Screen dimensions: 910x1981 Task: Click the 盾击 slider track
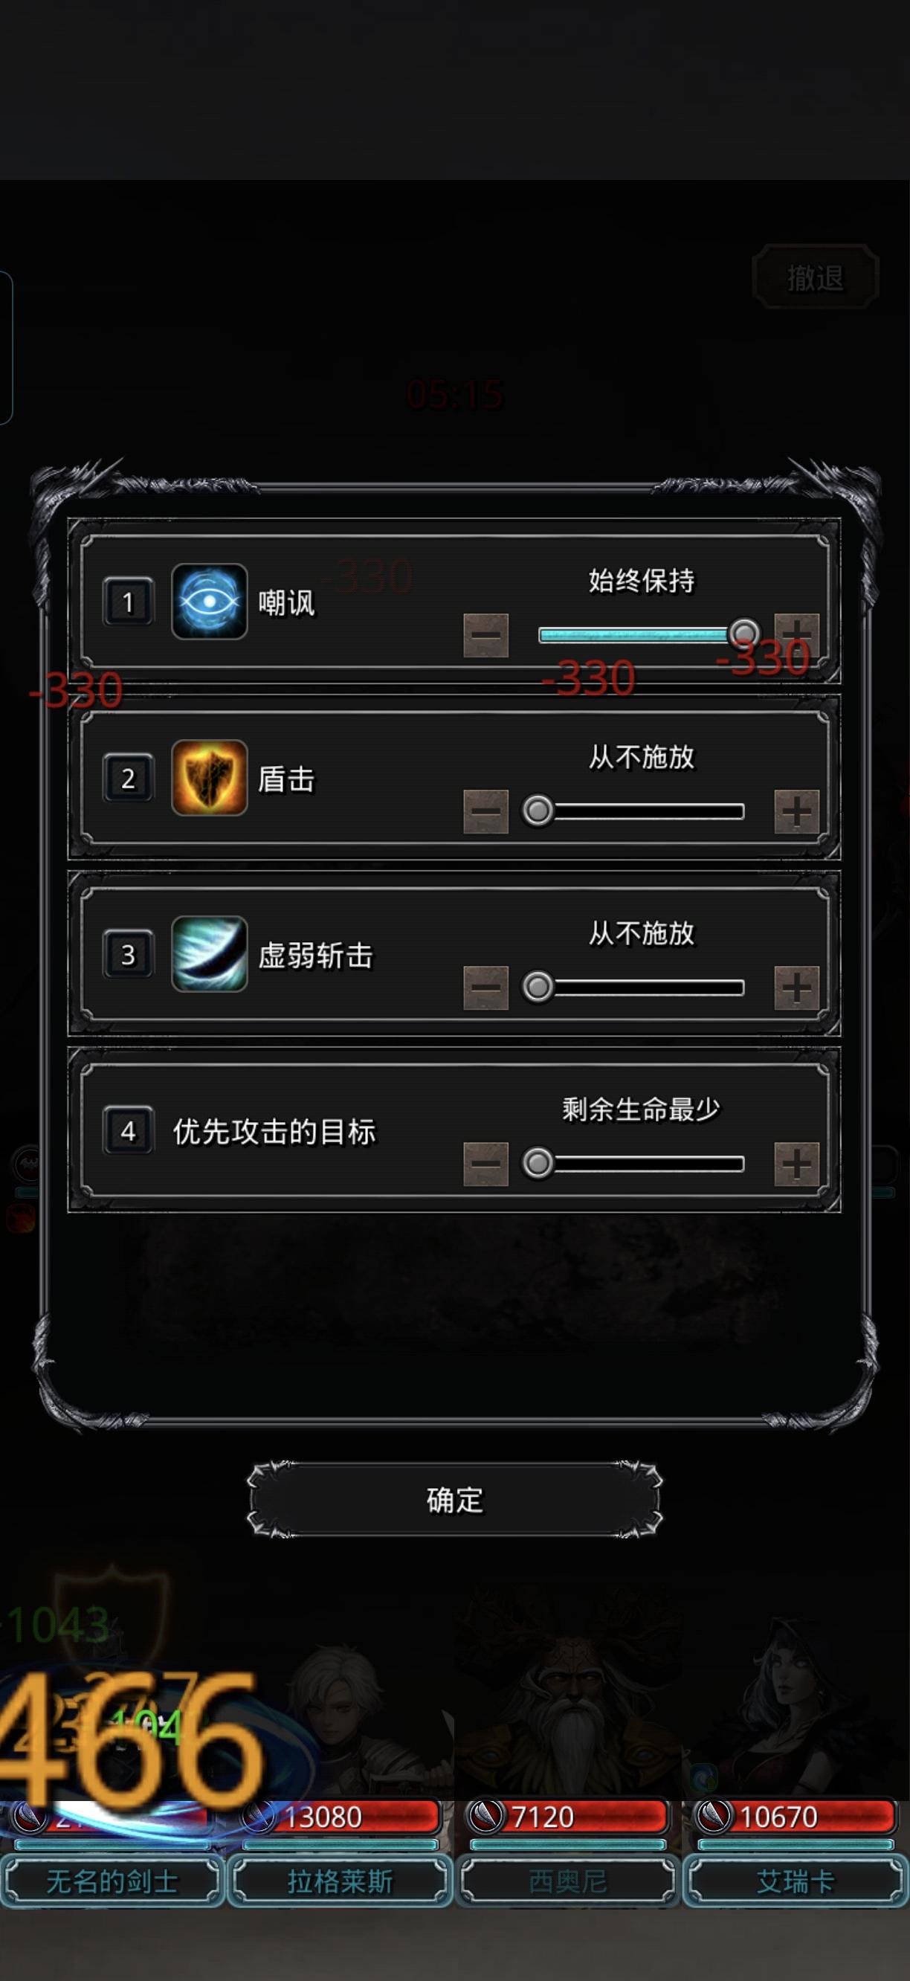641,811
